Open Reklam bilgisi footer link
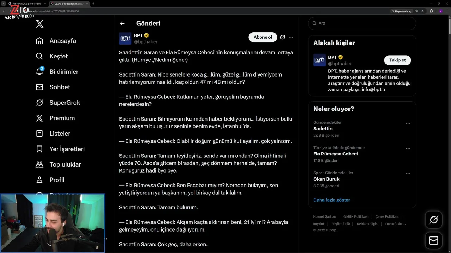Viewport: 451px width, 253px height. (x=367, y=224)
